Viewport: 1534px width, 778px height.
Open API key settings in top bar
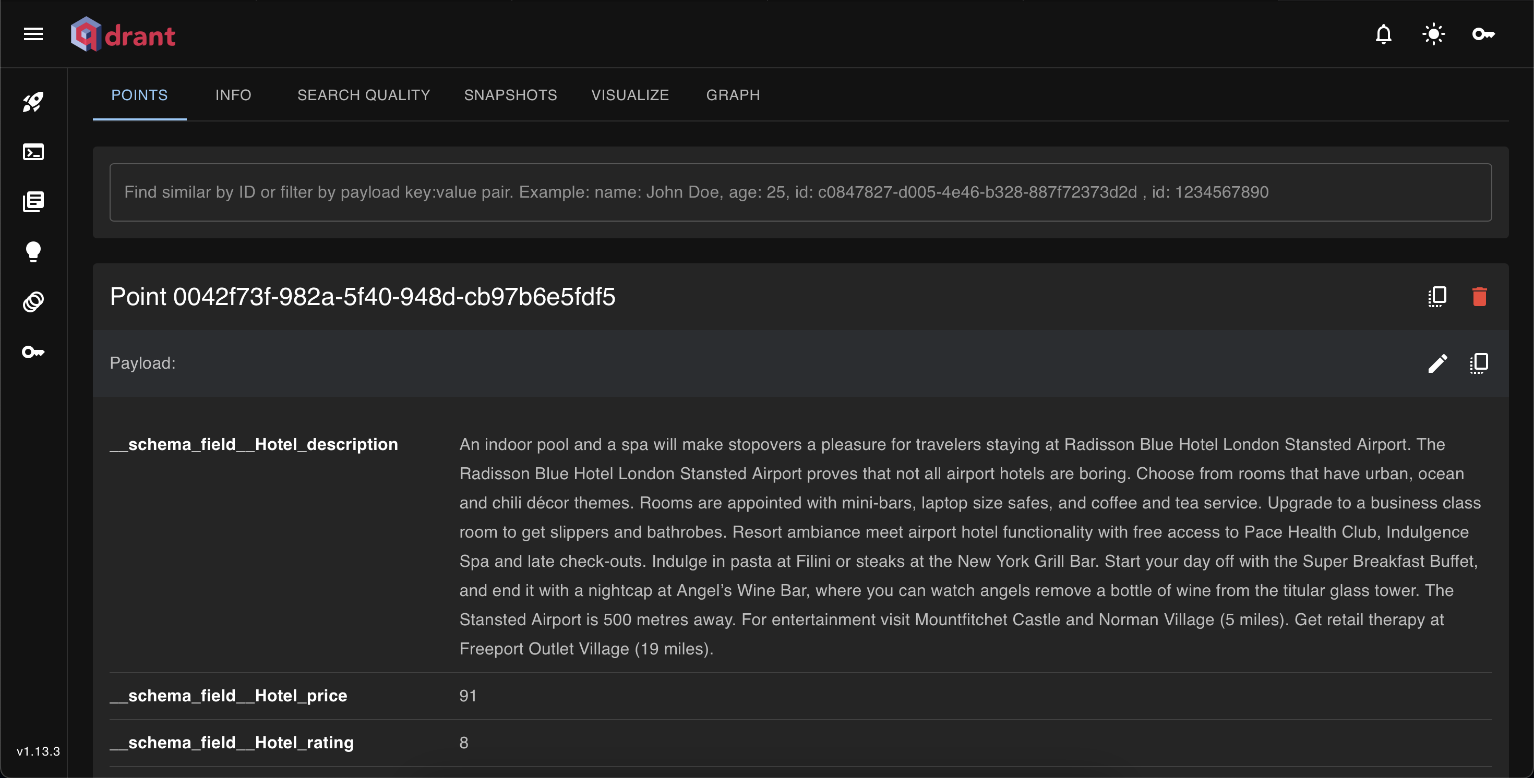[1483, 34]
